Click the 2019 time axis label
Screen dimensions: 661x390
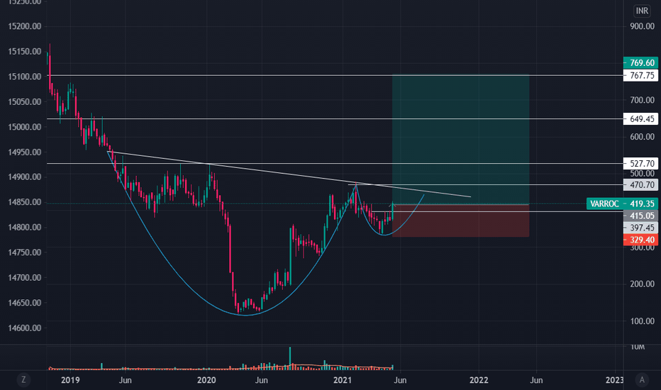(70, 380)
